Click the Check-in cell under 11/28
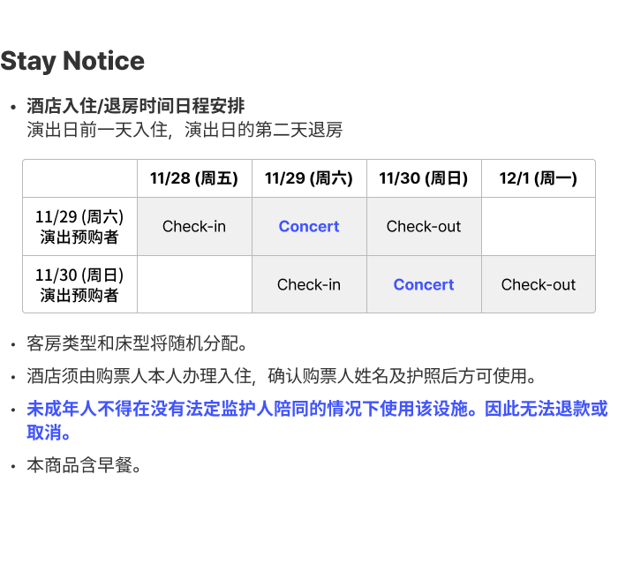The image size is (618, 565). tap(194, 227)
